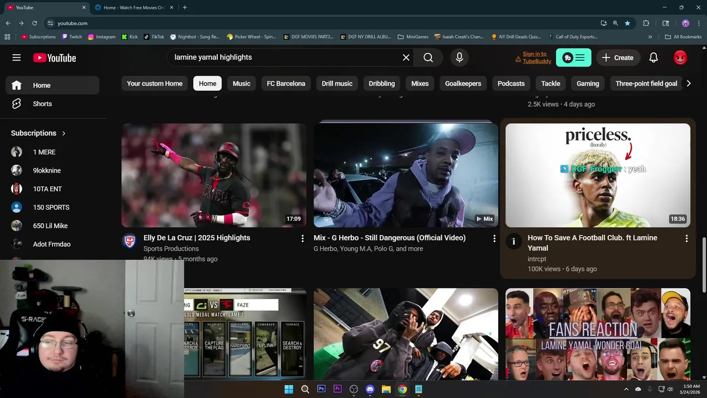Open the priceless Lamine Yamal thumbnail
This screenshot has height=398, width=707.
coord(598,175)
